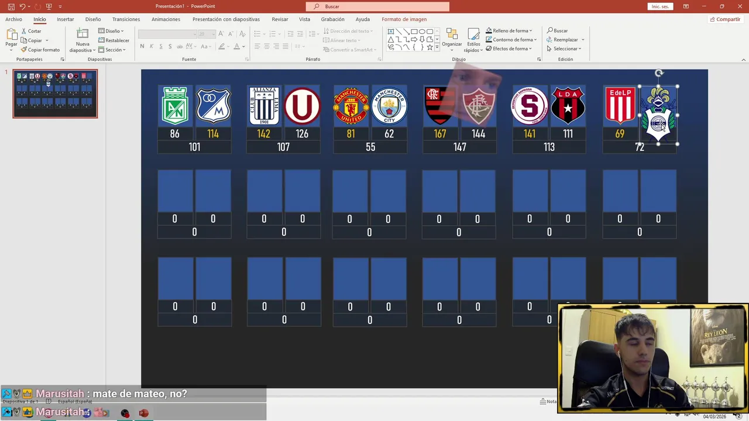Select the Manchester United logo image

coord(351,106)
